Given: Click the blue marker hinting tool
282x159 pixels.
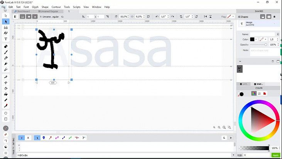Looking at the screenshot, I should tap(44, 138).
